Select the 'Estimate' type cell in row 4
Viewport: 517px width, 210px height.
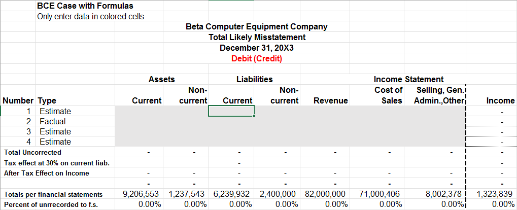click(x=55, y=142)
